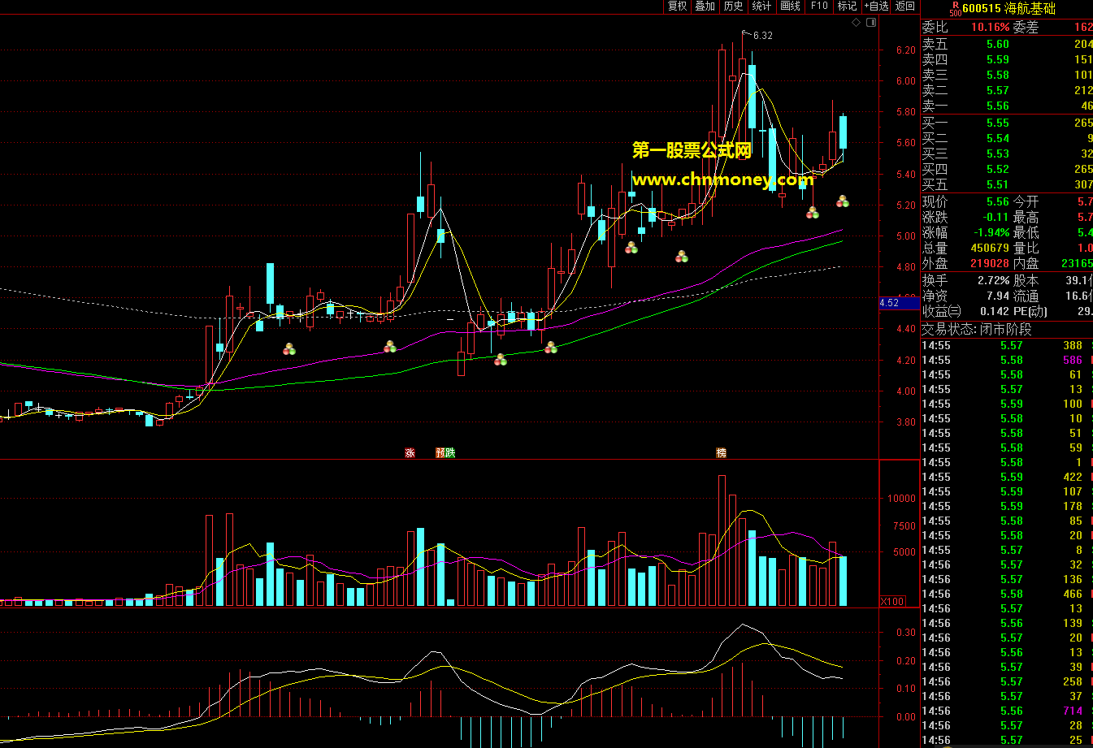Click the 净资 7.94 value

(998, 296)
